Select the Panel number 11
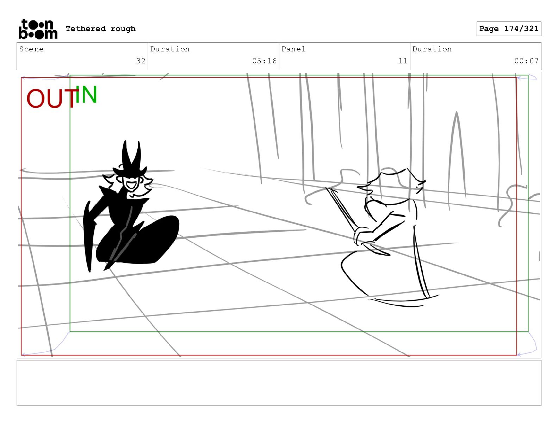The height and width of the screenshot is (431, 558). (x=403, y=61)
